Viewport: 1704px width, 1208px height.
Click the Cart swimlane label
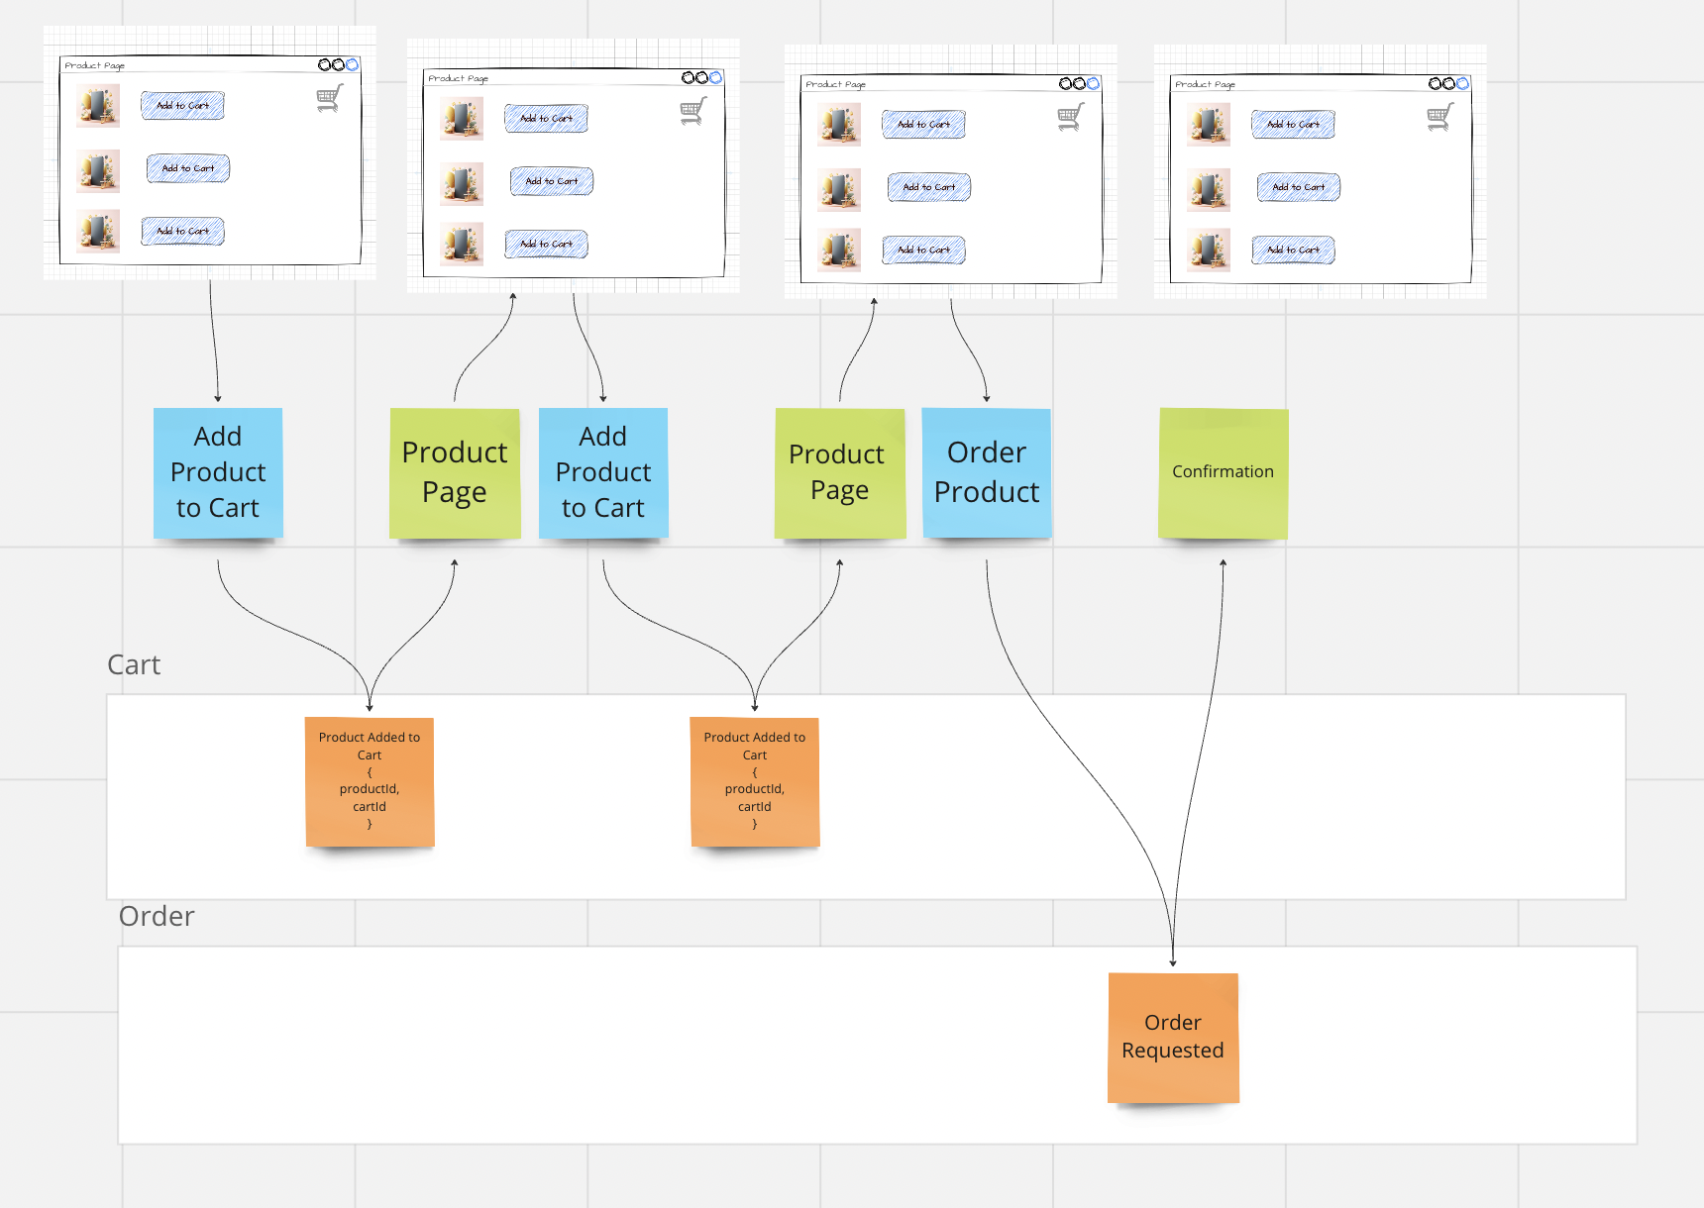[134, 664]
